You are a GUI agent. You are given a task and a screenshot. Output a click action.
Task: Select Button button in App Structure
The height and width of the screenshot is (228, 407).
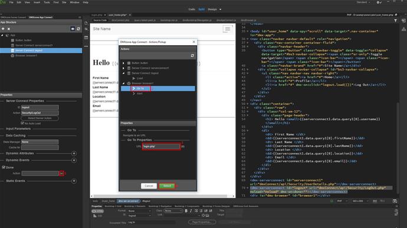coord(24,41)
